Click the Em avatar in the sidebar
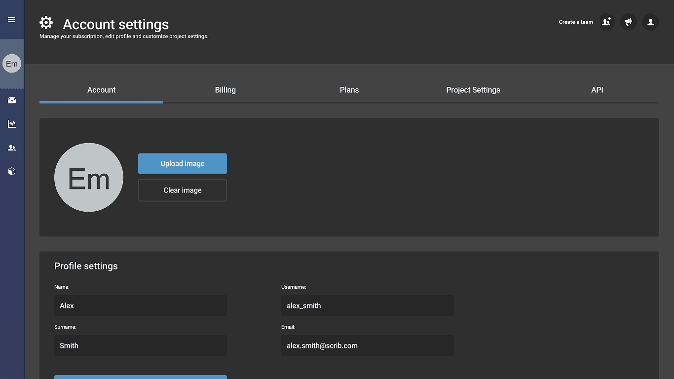This screenshot has height=379, width=674. point(12,64)
